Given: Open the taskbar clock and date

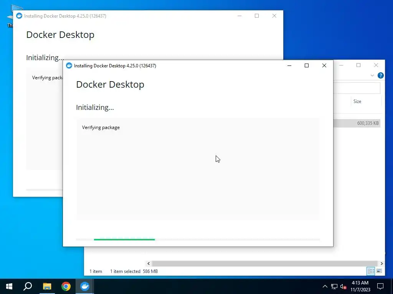Looking at the screenshot, I should (x=360, y=286).
